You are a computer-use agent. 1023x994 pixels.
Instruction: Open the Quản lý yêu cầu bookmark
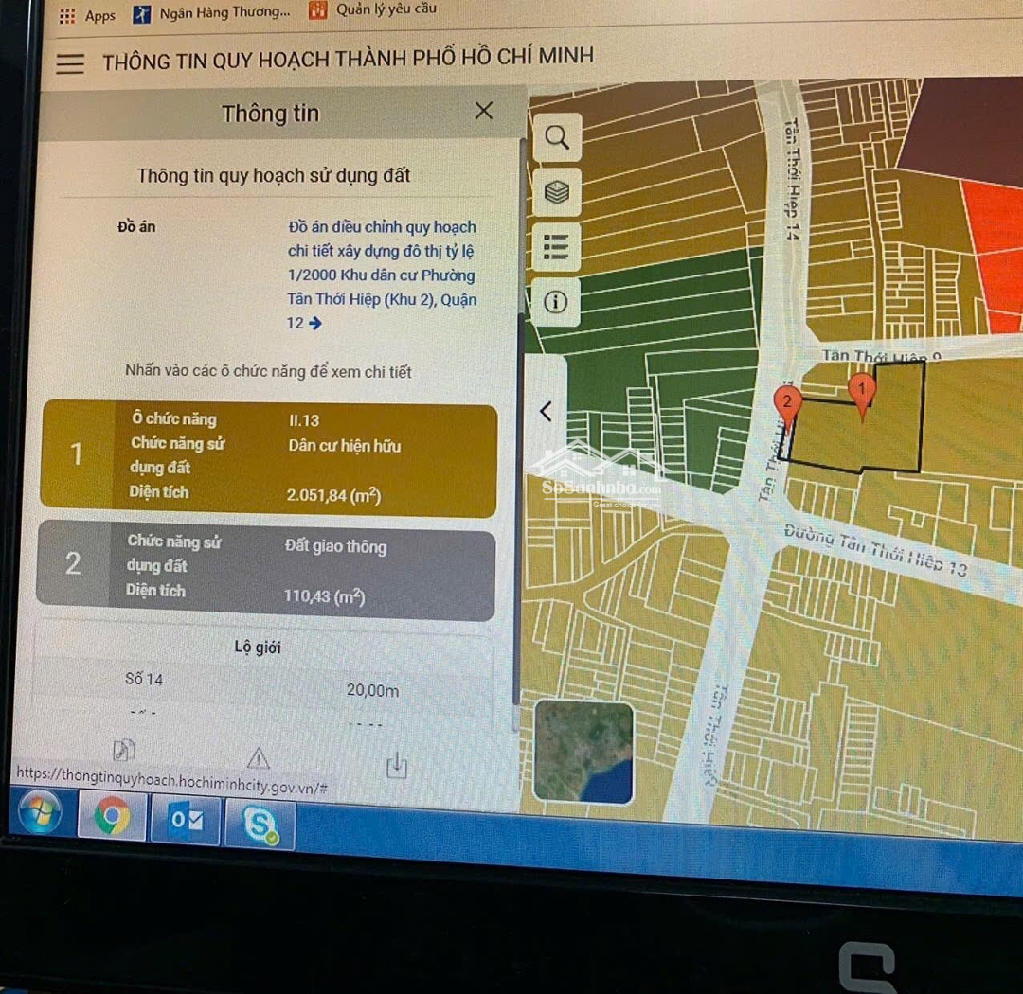tap(373, 10)
